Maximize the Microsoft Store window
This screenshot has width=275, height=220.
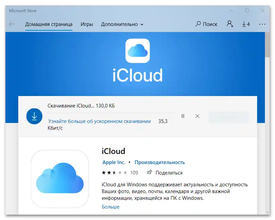pos(247,10)
